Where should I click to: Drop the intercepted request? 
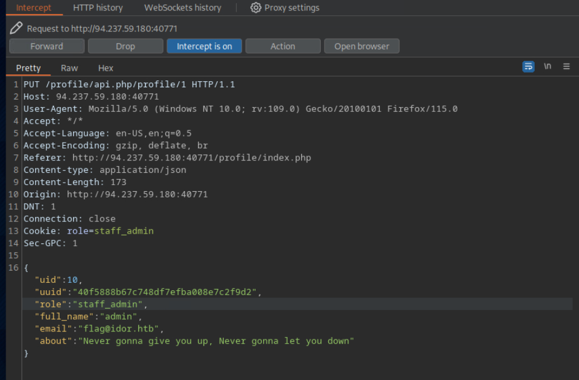(125, 46)
